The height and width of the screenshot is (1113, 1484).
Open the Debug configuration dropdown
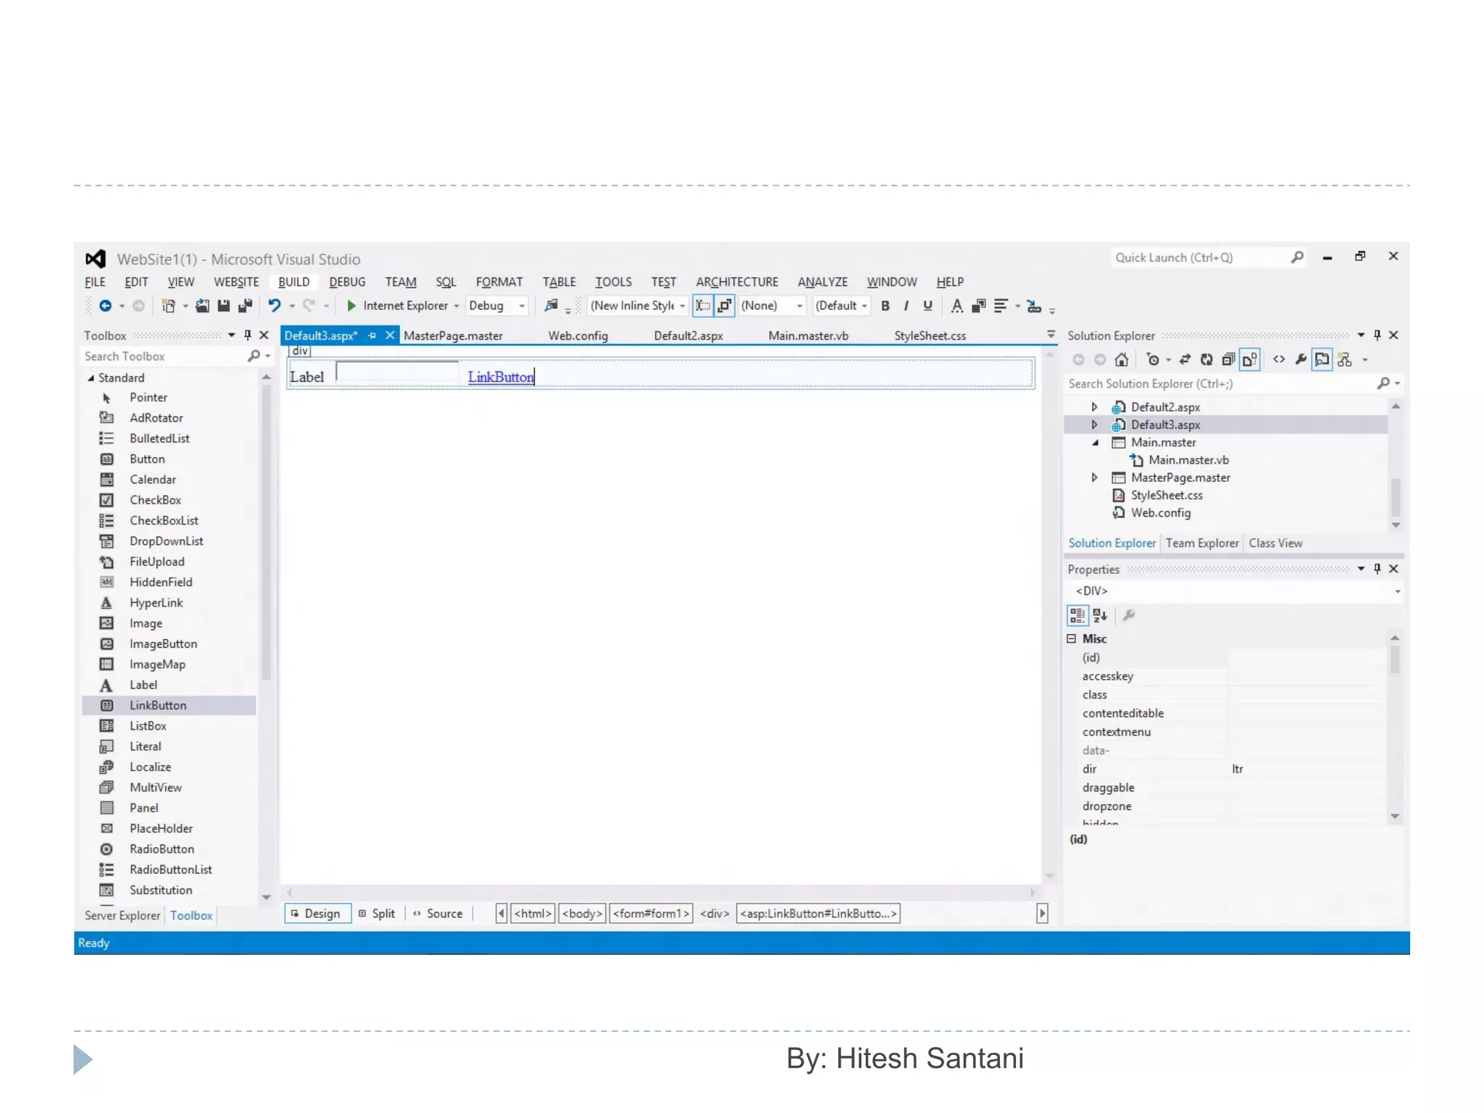[521, 306]
